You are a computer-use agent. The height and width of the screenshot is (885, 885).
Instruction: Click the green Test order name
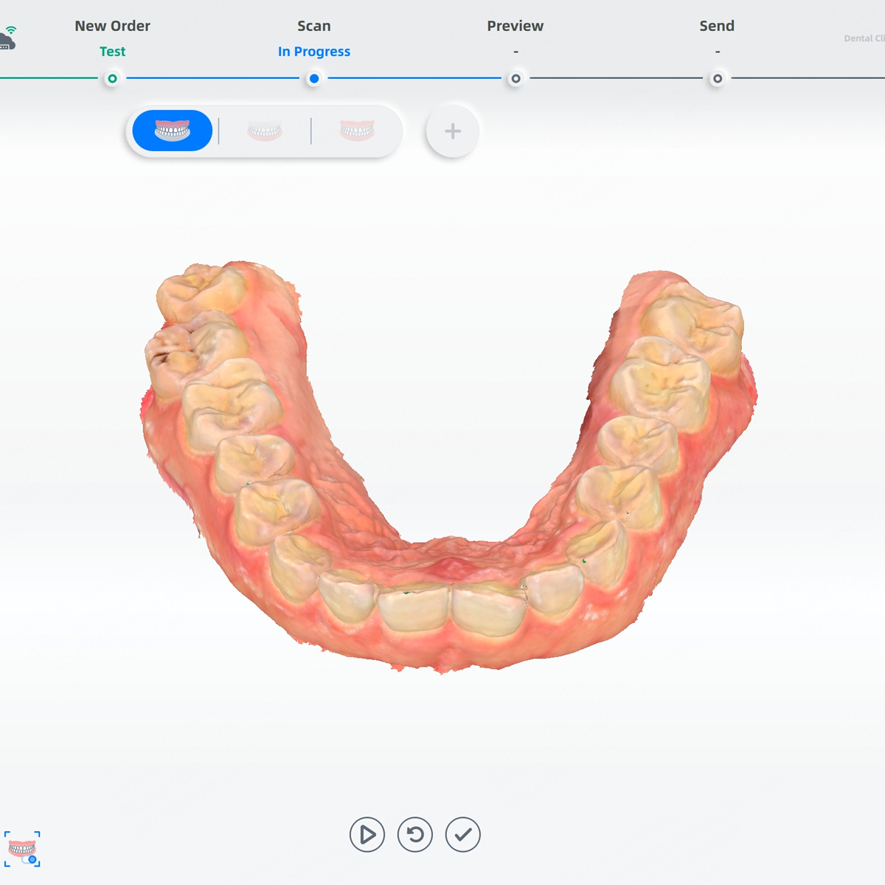coord(112,52)
